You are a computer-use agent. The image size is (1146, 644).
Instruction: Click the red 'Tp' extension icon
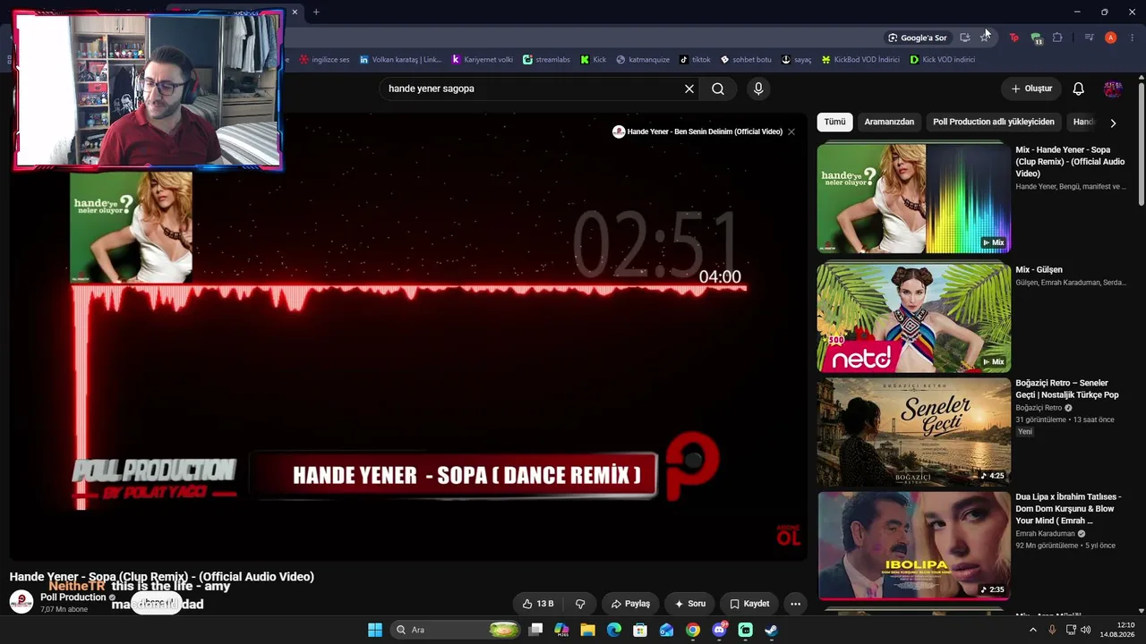coord(1013,38)
